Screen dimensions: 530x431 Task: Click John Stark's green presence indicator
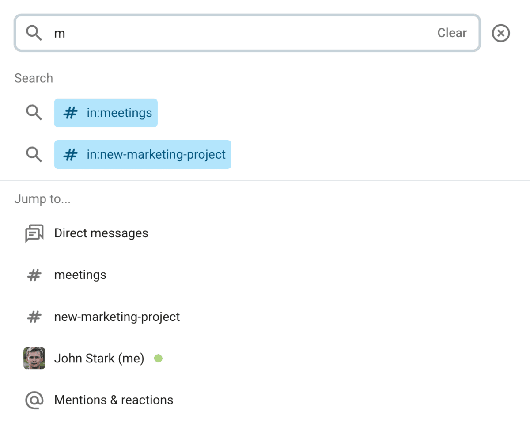click(x=158, y=359)
